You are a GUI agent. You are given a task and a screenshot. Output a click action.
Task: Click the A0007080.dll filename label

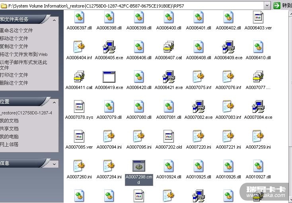[139, 117]
